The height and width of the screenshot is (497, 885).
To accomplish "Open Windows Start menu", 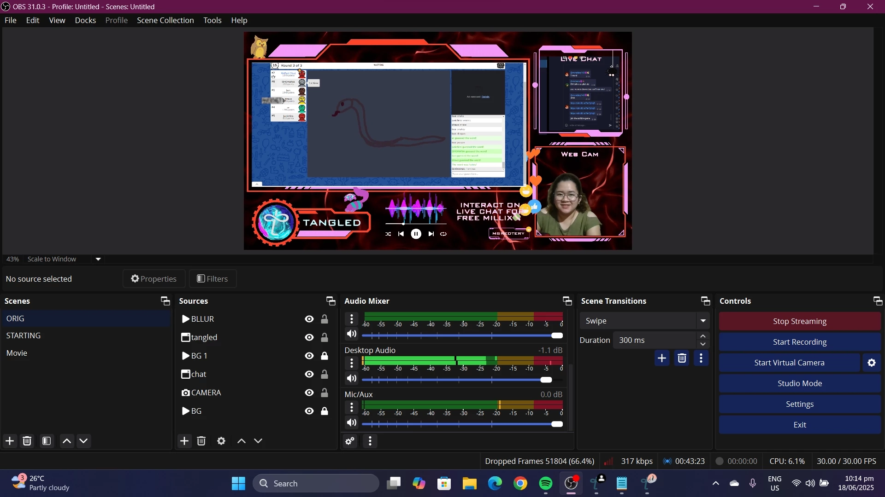I will [238, 483].
